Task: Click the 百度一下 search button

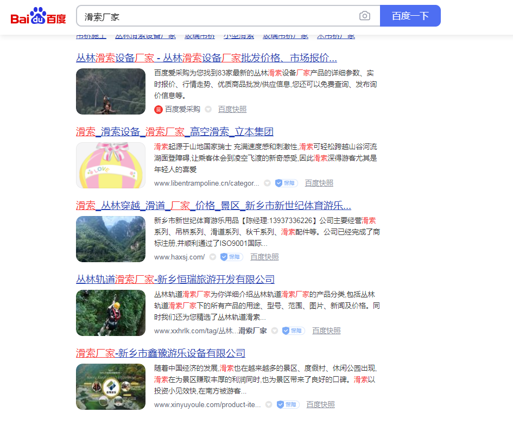Action: click(x=410, y=16)
